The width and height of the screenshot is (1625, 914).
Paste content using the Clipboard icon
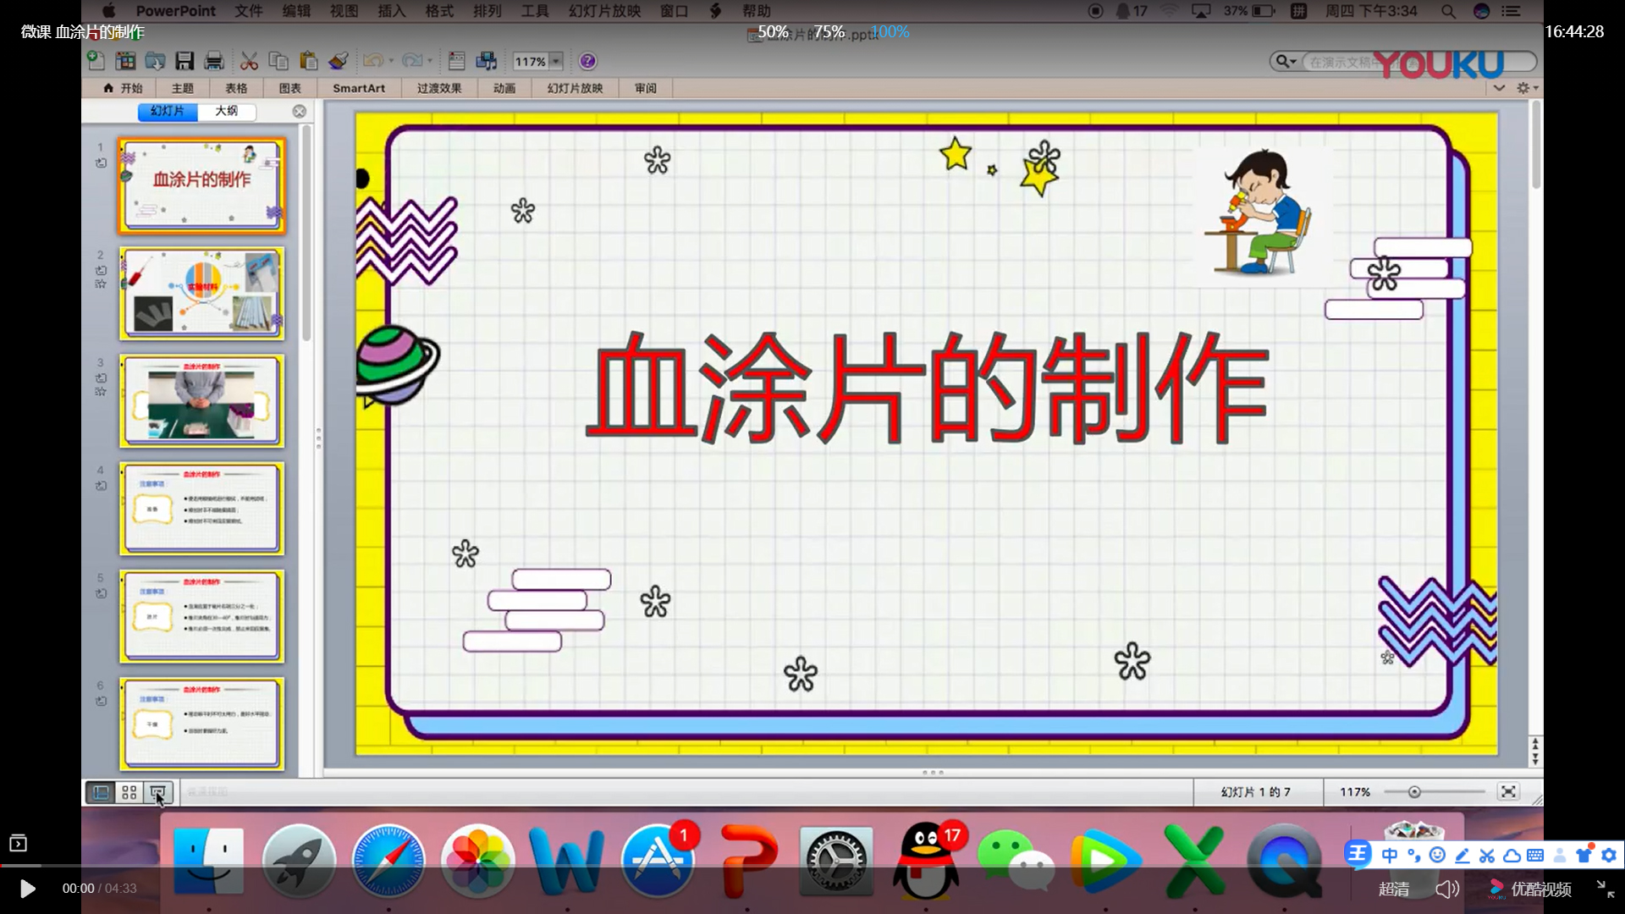click(308, 60)
